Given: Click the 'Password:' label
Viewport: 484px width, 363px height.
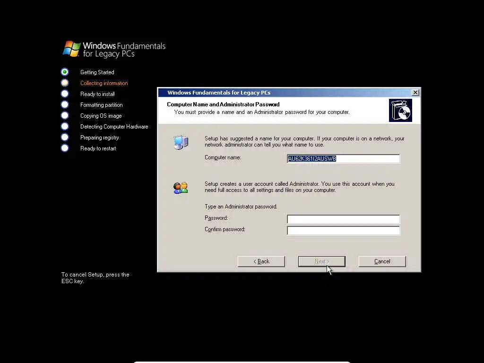Looking at the screenshot, I should [x=216, y=218].
